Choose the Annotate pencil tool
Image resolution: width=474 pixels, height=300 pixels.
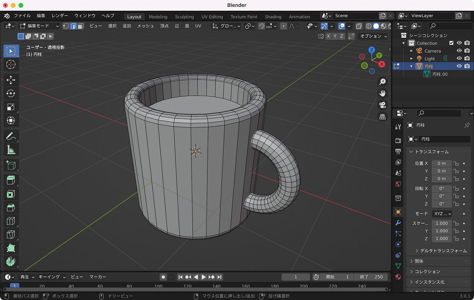11,136
